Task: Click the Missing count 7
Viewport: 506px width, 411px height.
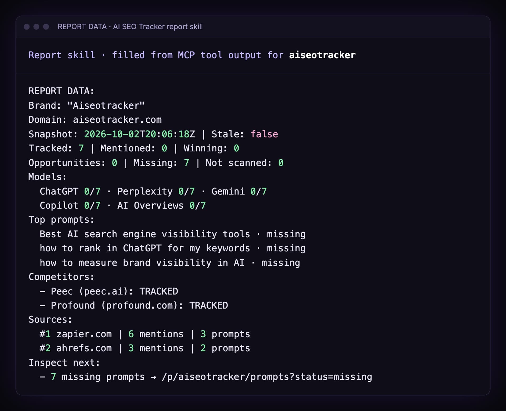Action: 187,163
